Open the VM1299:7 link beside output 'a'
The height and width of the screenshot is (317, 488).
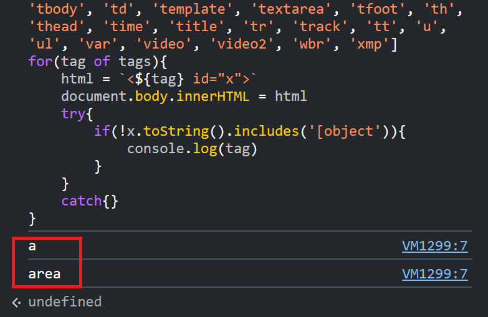(x=435, y=246)
